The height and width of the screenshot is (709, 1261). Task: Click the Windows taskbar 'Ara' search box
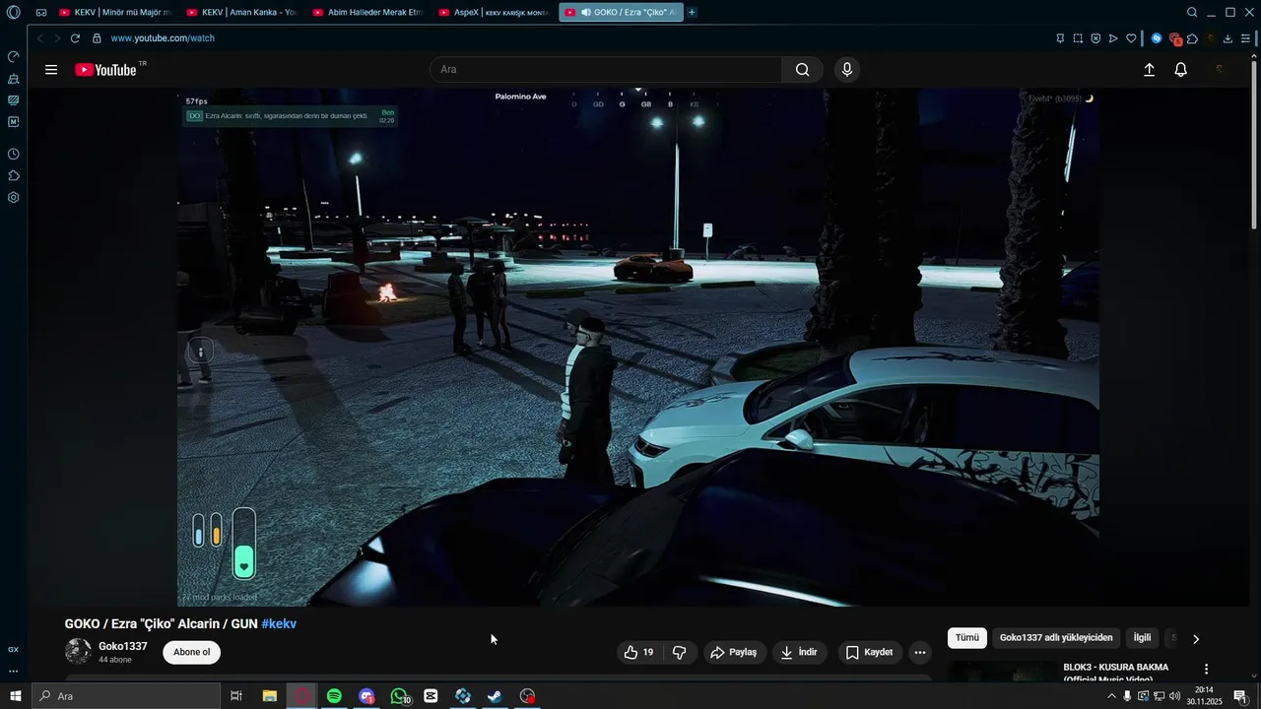click(126, 696)
